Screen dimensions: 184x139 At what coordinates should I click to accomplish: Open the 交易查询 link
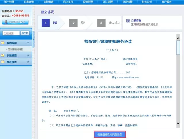pyautogui.click(x=136, y=21)
